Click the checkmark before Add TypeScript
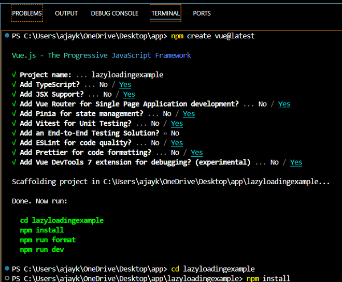Screen dimensions: 342x282 (x=14, y=84)
